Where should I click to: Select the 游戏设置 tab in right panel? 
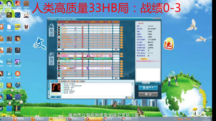(145, 83)
